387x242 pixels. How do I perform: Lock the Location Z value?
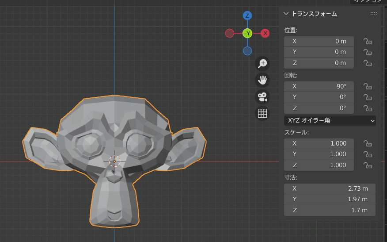[x=368, y=63]
